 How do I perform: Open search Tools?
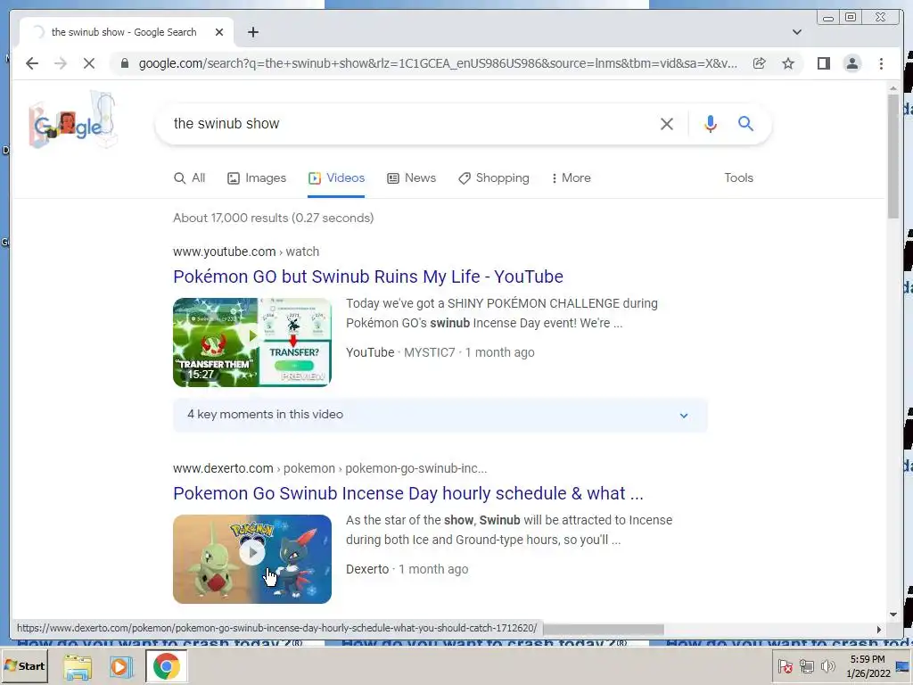pos(739,178)
